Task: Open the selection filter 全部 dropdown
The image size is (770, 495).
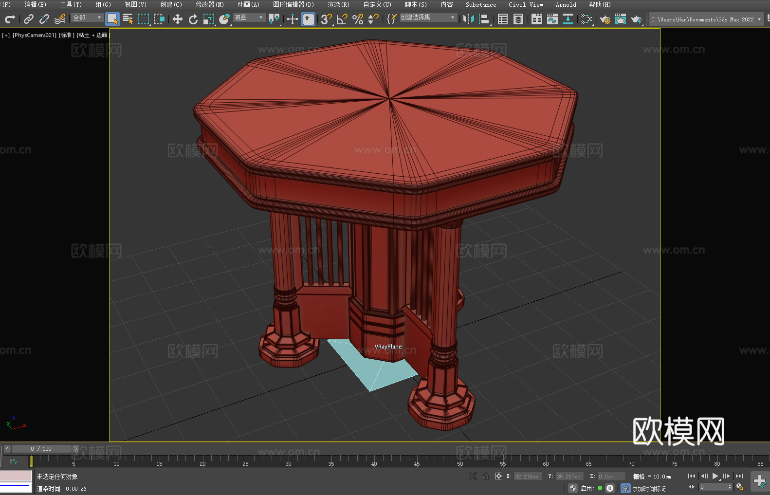Action: pyautogui.click(x=87, y=18)
